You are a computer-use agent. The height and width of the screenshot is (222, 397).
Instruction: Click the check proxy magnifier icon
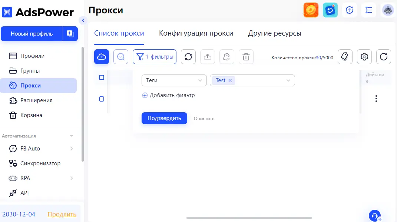point(121,57)
